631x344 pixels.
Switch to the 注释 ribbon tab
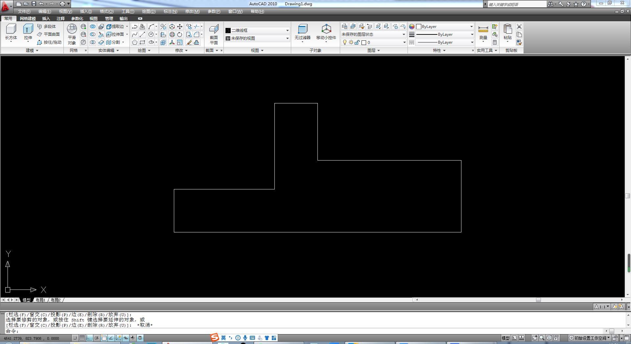(x=60, y=18)
